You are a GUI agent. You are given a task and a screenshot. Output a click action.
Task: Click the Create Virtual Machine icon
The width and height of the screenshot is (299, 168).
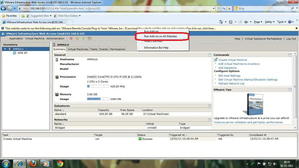216,60
